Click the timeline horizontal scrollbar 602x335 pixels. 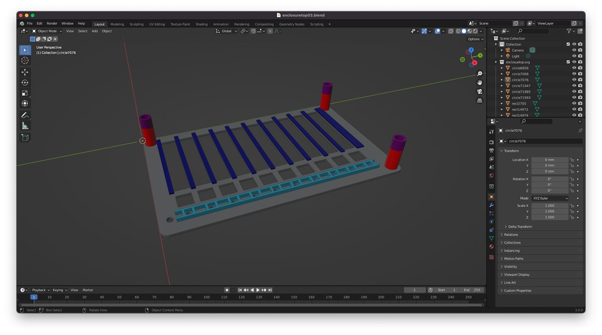coord(251,305)
